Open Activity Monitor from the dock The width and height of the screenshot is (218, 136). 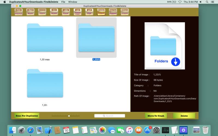165,130
